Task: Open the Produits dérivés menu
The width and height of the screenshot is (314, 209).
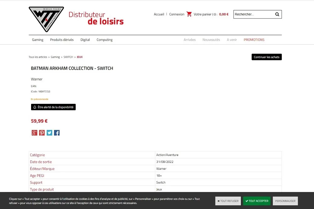Action: (62, 40)
